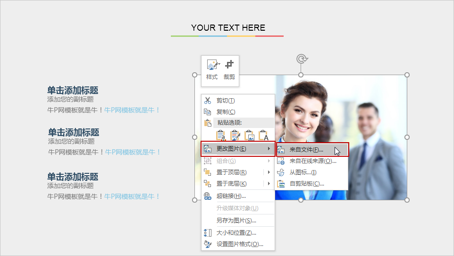Image resolution: width=454 pixels, height=256 pixels.
Task: Click the rotation handle above the picture
Action: tap(302, 59)
